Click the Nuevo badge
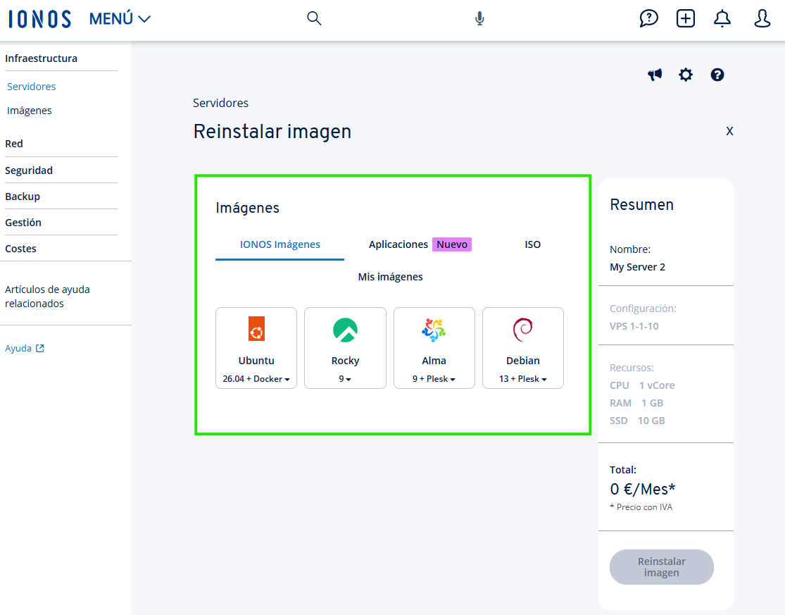The image size is (785, 615). click(452, 244)
